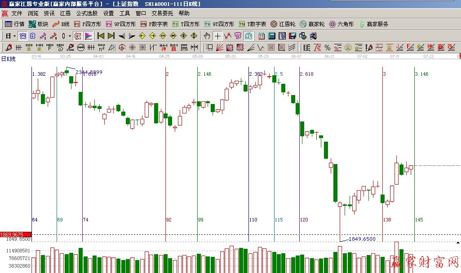Open the 江恩 menu
This screenshot has width=461, height=273.
pos(65,13)
